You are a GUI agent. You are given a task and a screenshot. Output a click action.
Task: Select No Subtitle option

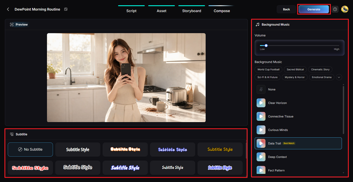(30, 149)
